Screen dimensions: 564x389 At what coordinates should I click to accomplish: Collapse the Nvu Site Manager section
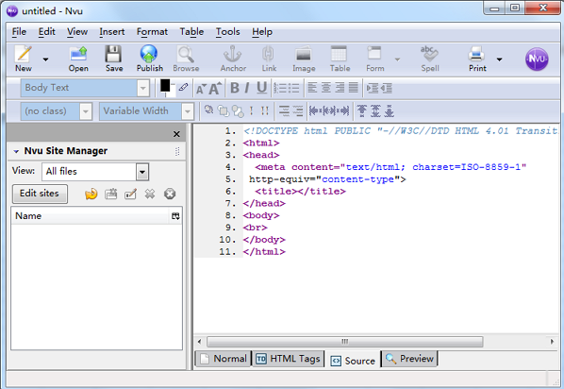pos(16,151)
